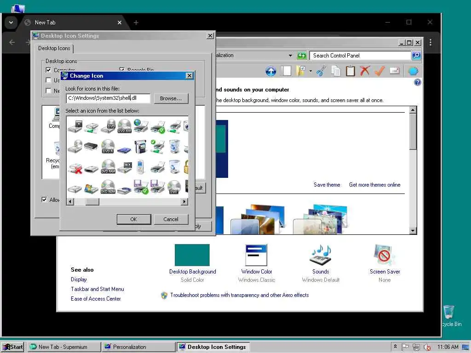Click the red X Delete toolbar icon
Screen dimensions: 471x353
click(x=365, y=71)
